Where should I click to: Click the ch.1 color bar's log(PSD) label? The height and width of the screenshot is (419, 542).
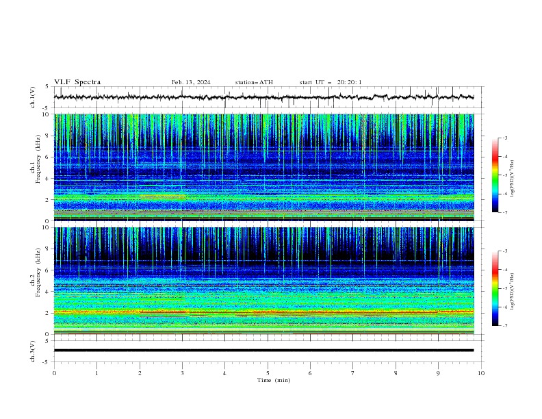coord(513,179)
